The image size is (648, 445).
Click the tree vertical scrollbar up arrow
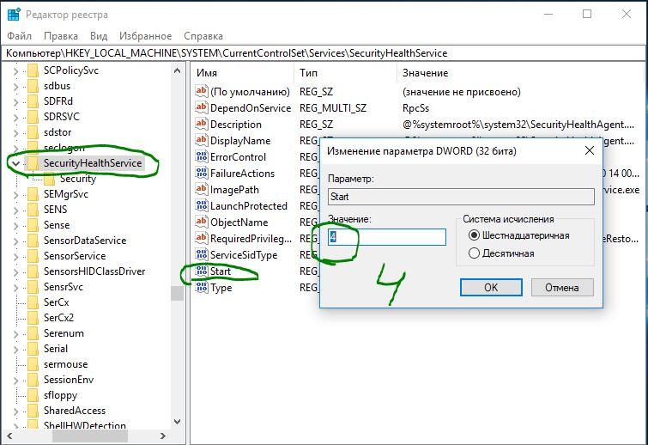tap(178, 70)
